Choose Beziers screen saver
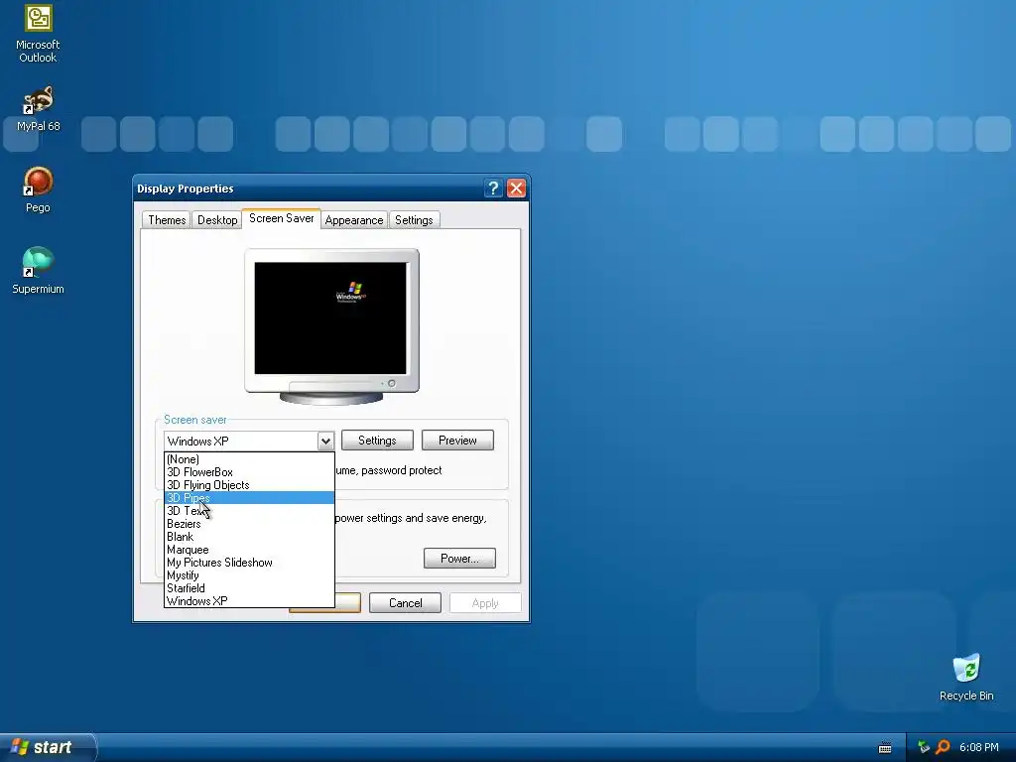This screenshot has width=1016, height=762. tap(249, 524)
